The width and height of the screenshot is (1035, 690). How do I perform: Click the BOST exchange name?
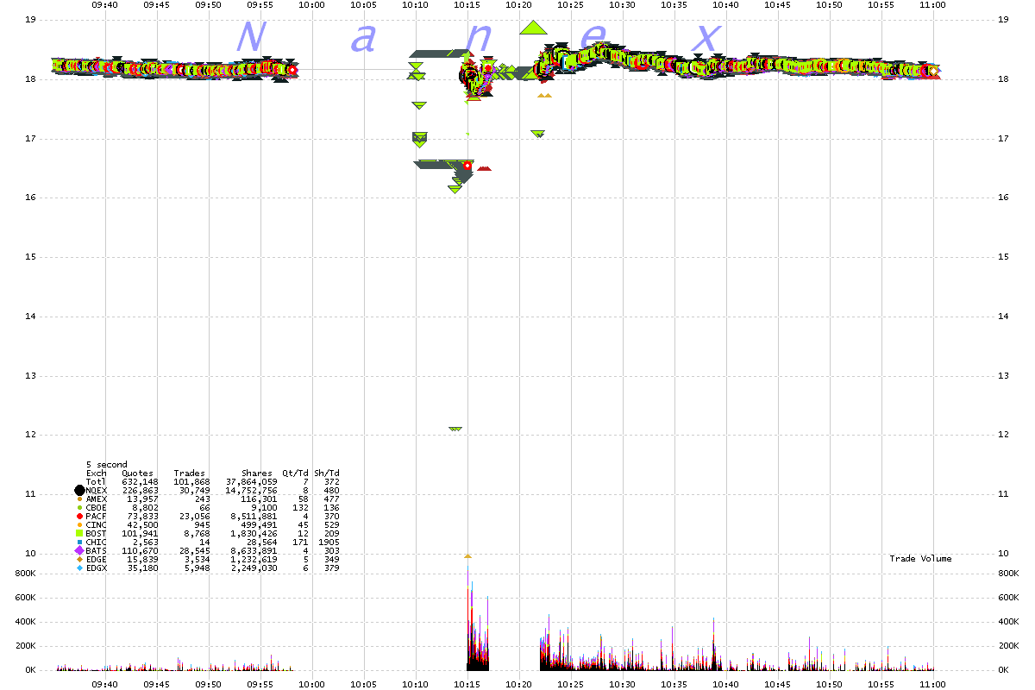click(97, 534)
